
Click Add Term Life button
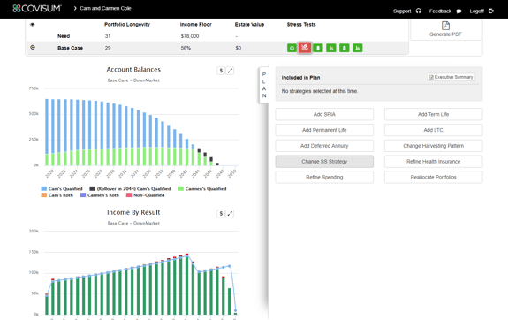(434, 114)
